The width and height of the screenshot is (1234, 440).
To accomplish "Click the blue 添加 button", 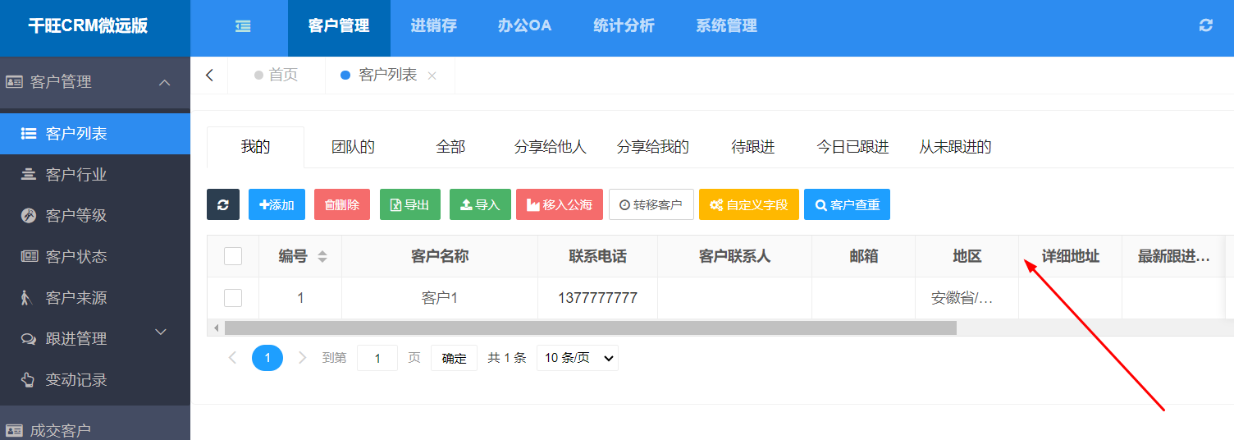I will click(277, 204).
